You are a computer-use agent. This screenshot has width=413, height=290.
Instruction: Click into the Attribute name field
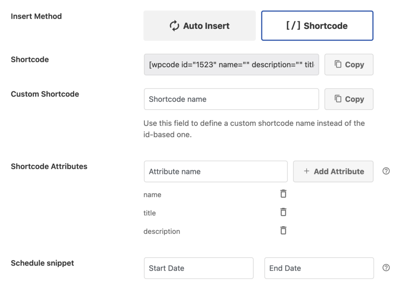(215, 172)
